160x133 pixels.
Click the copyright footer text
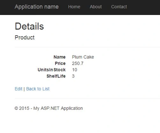49,108
